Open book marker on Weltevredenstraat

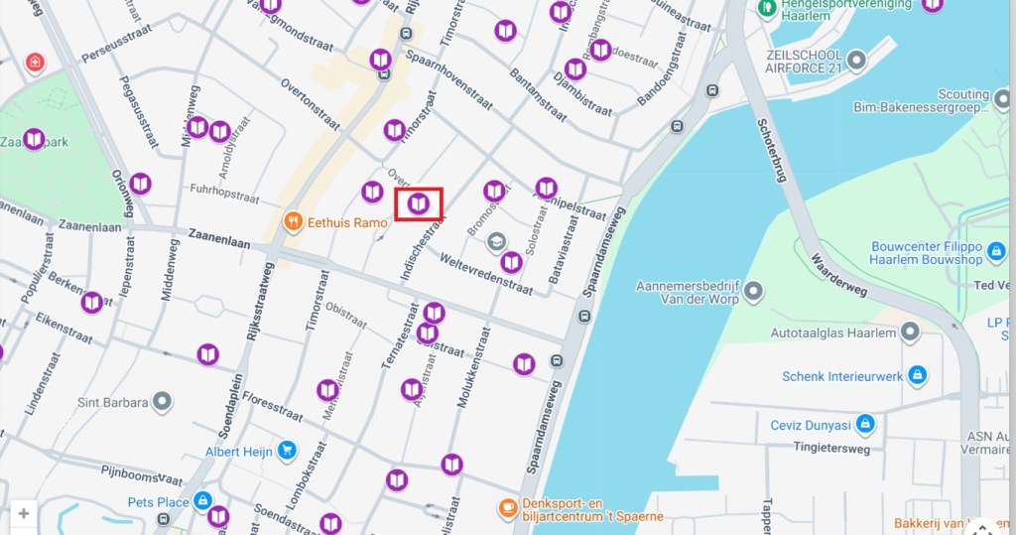[x=511, y=262]
